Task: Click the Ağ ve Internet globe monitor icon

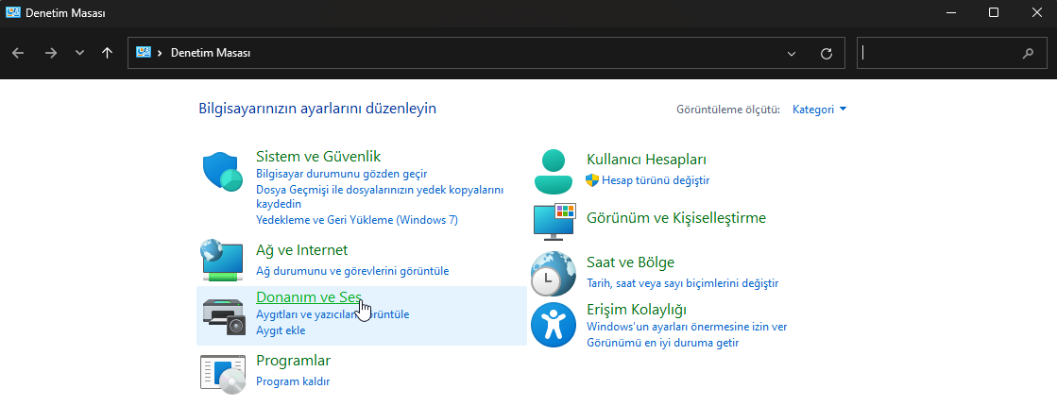Action: [223, 260]
